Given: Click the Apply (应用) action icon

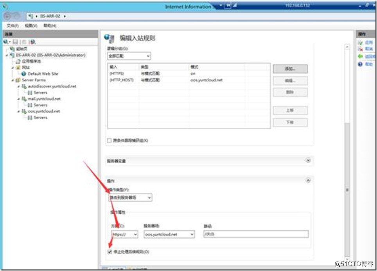Looking at the screenshot, I should (360, 43).
